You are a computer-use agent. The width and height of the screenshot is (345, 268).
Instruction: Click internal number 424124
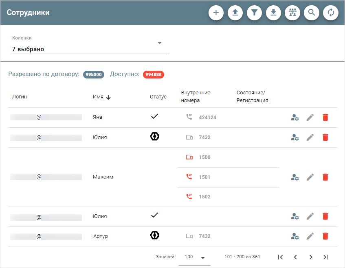[x=207, y=118]
